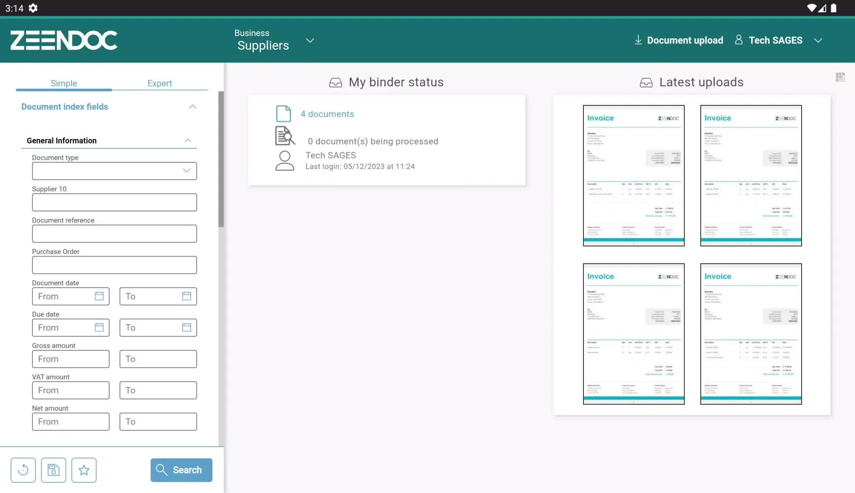
Task: Check the wifi status icon
Action: click(x=812, y=8)
